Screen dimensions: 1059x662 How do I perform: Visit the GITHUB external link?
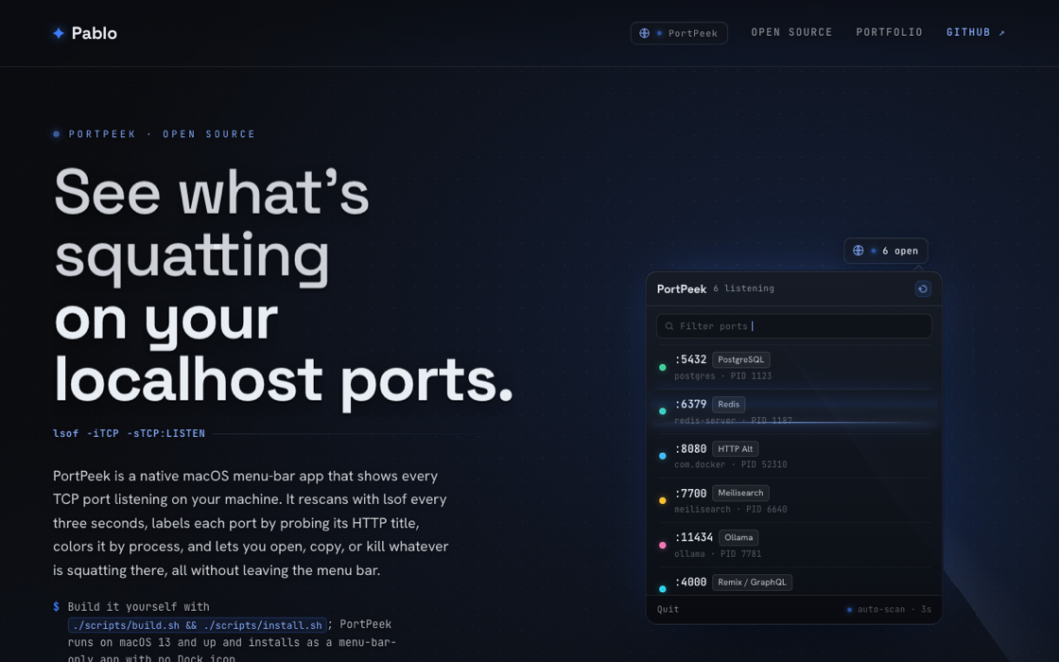(x=975, y=32)
